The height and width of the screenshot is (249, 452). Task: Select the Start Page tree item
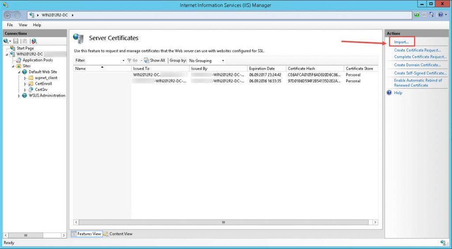25,48
